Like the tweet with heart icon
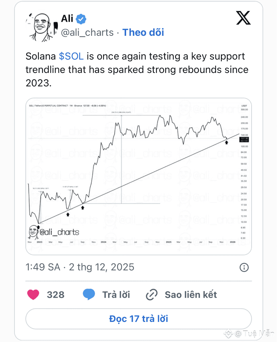Viewport: 277px width, 342px height. point(33,294)
